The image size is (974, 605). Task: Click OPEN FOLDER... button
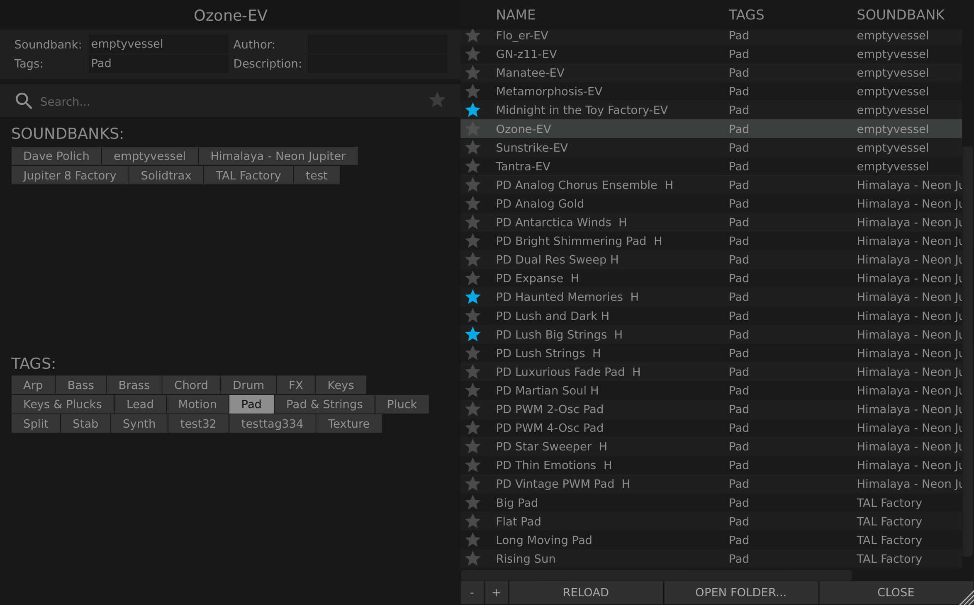(x=740, y=593)
